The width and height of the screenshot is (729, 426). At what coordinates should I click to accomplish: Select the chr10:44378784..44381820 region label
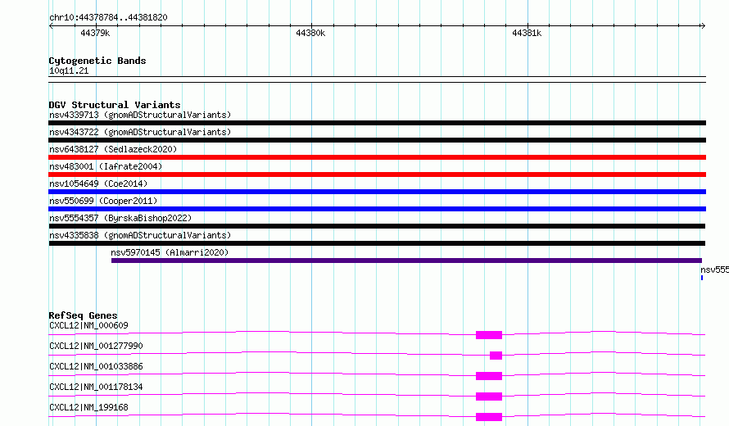108,17
